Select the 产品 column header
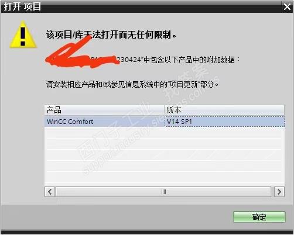 [x=104, y=110]
